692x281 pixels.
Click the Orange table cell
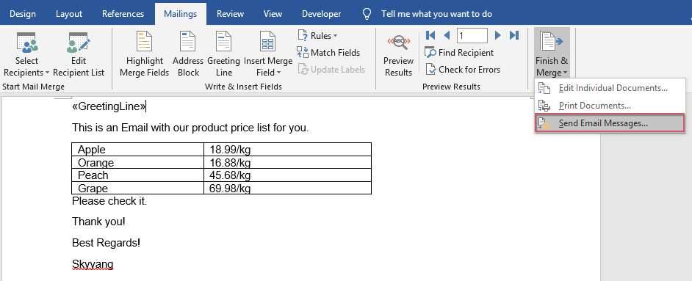point(137,163)
